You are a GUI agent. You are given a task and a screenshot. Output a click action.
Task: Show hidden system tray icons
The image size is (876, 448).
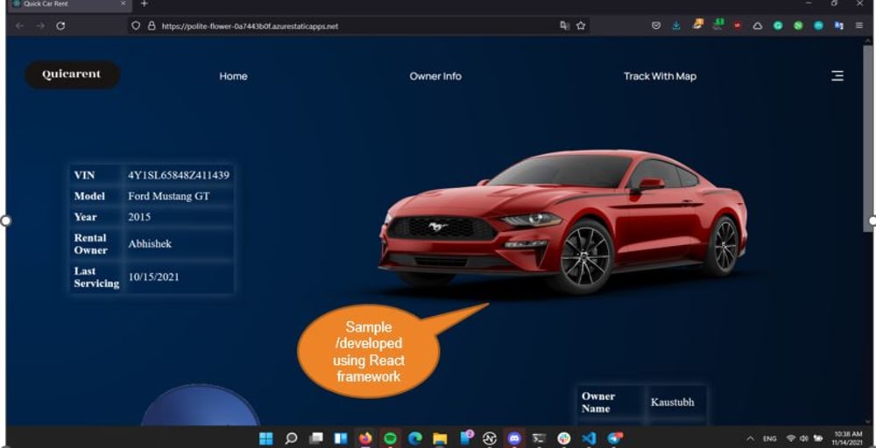tap(751, 438)
